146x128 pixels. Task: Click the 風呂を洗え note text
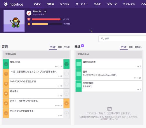point(87,86)
